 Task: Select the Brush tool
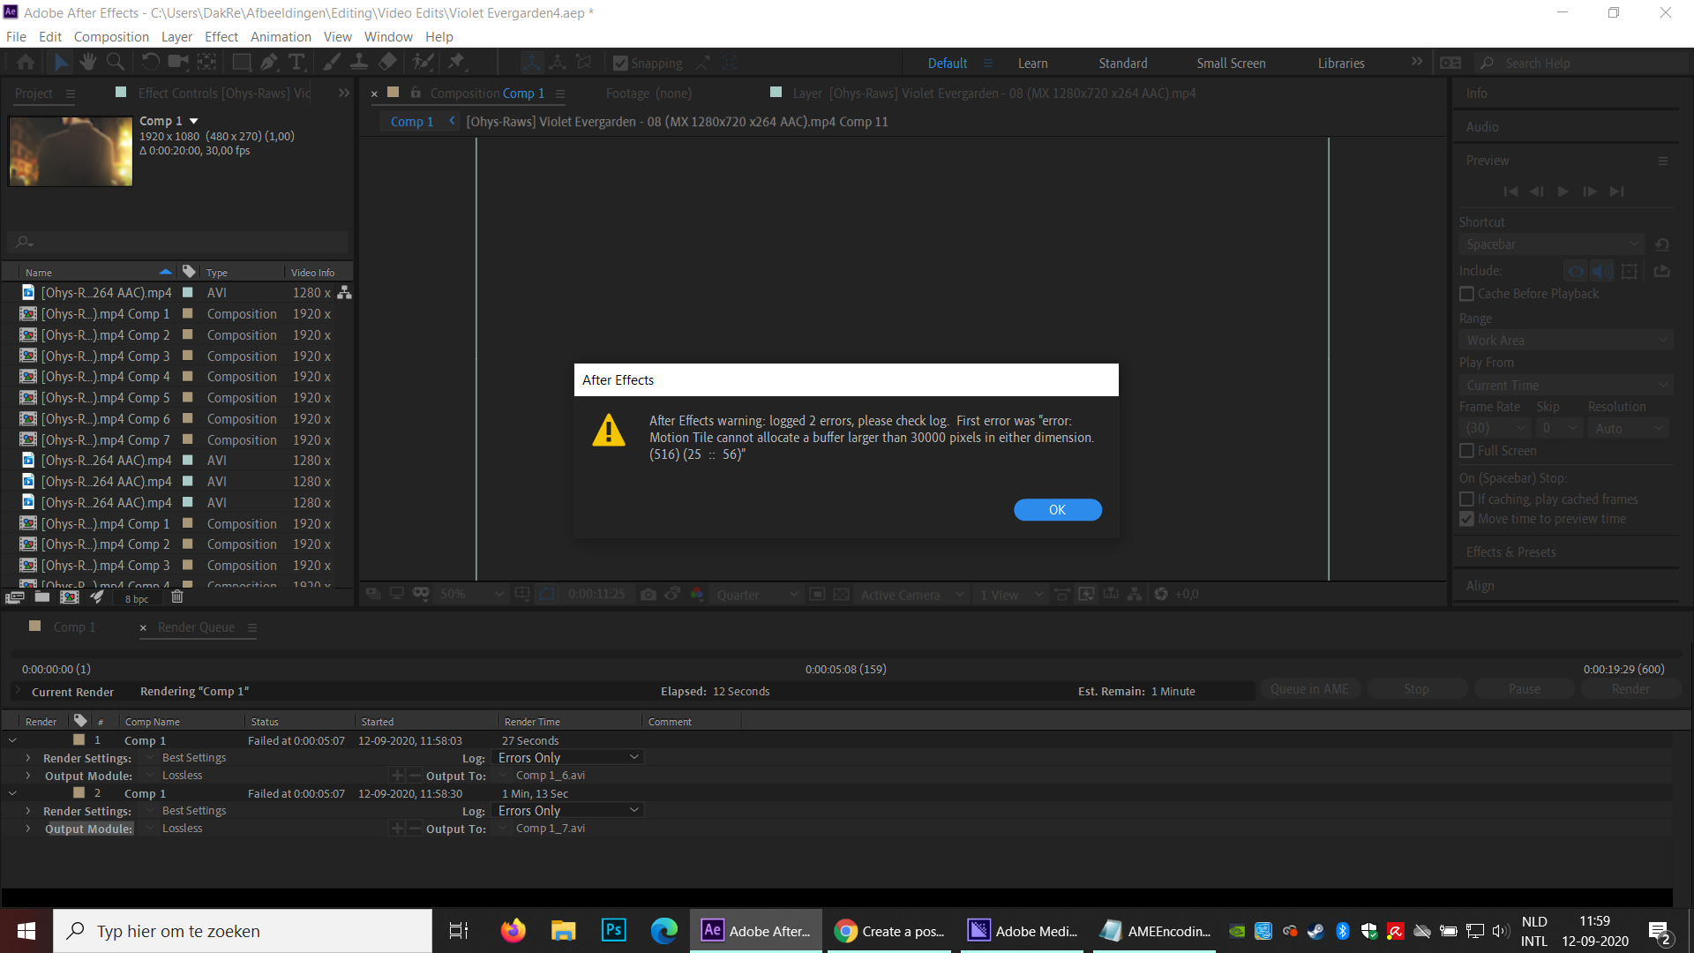point(331,62)
